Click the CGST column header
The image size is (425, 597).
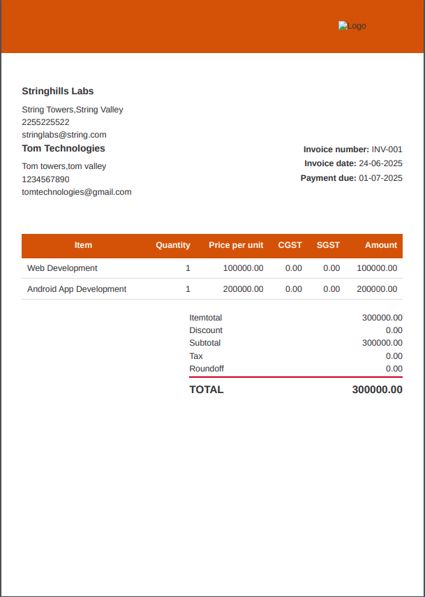[290, 245]
